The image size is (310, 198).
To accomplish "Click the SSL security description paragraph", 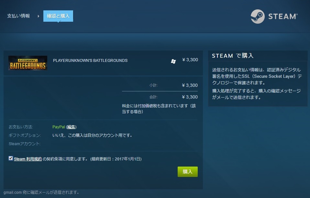I will coord(257,76).
